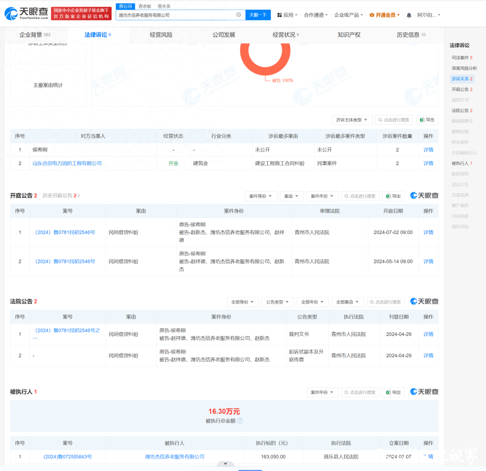Click the orange donut chart ring

pos(265,70)
